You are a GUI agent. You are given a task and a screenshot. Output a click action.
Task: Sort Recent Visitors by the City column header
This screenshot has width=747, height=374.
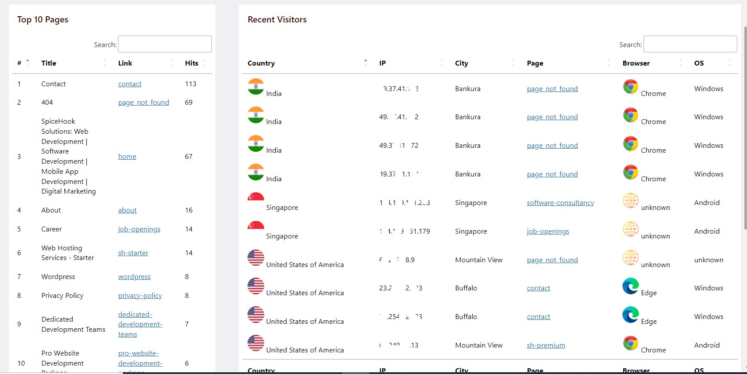click(x=485, y=63)
